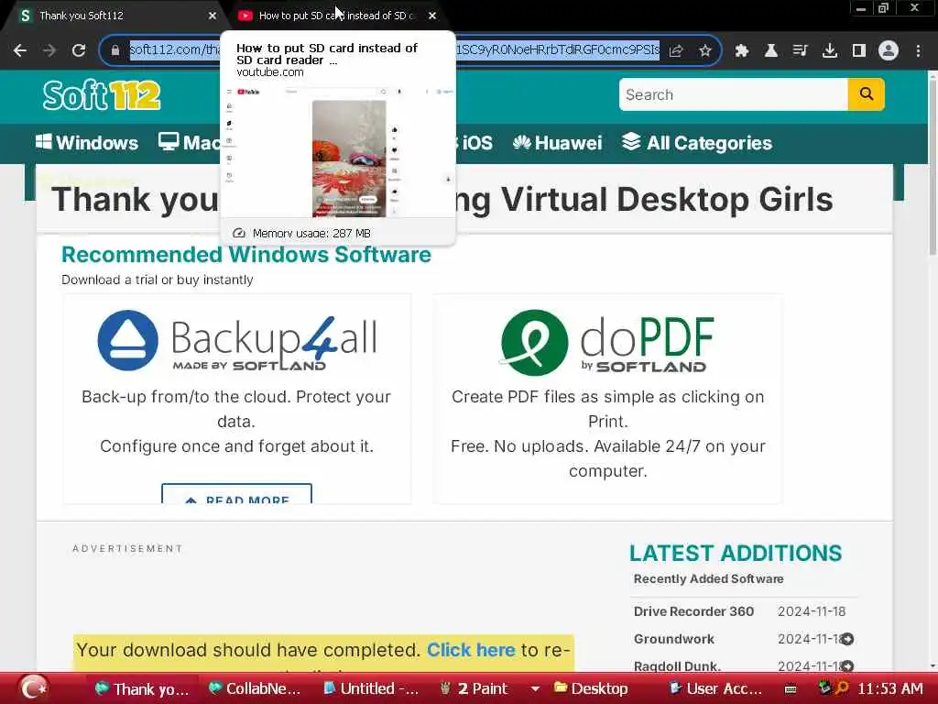Click the 2024-11-18 date for Drive Recorder 360
This screenshot has width=938, height=704.
[812, 611]
